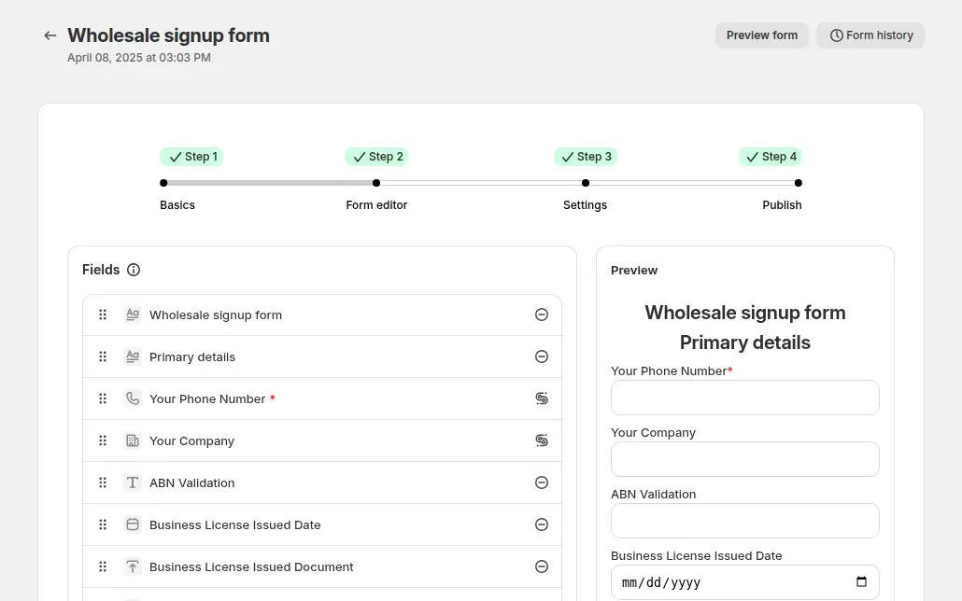Click the Preview panel heading

pos(634,271)
